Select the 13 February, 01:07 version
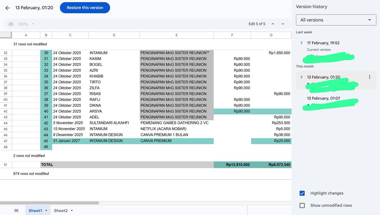This screenshot has width=380, height=215. coord(324,98)
